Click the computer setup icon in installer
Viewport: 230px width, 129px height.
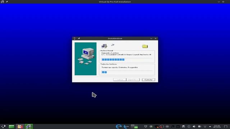(x=104, y=46)
